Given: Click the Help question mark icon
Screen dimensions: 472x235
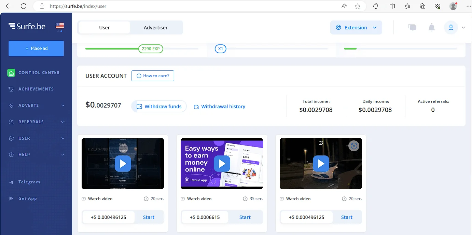Looking at the screenshot, I should (11, 155).
